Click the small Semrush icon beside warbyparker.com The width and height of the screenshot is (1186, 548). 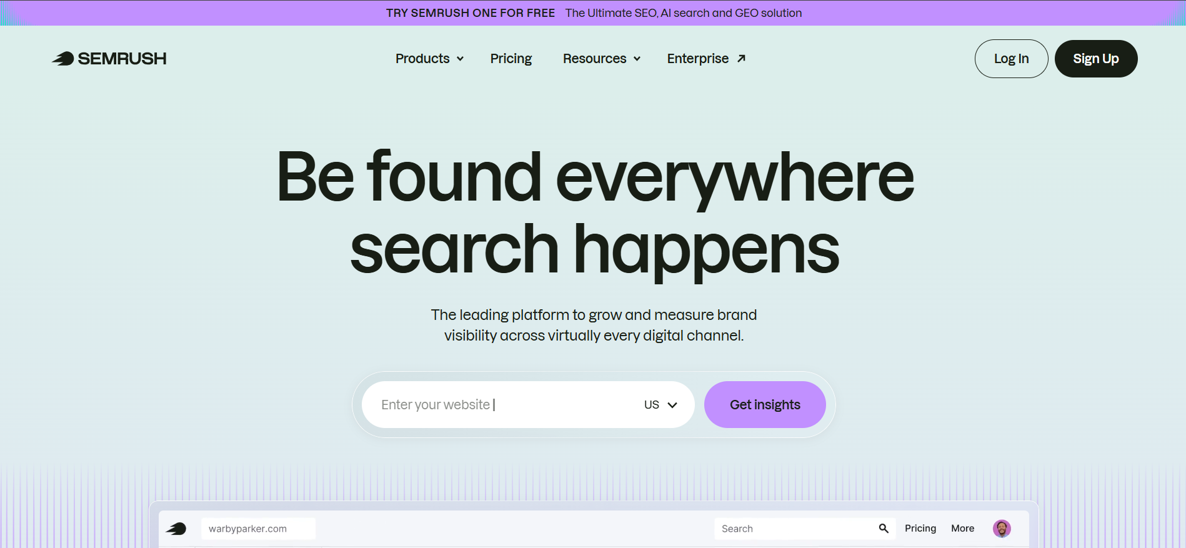pos(176,529)
